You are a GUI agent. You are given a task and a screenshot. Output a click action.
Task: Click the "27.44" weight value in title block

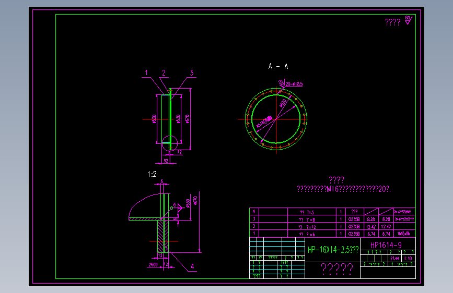pyautogui.click(x=394, y=259)
